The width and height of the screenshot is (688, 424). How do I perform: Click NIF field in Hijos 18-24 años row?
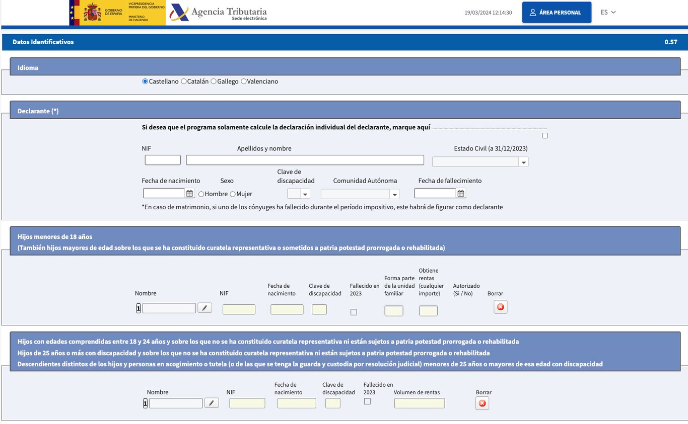[x=247, y=403]
